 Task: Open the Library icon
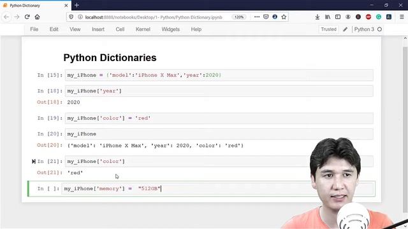tap(328, 17)
